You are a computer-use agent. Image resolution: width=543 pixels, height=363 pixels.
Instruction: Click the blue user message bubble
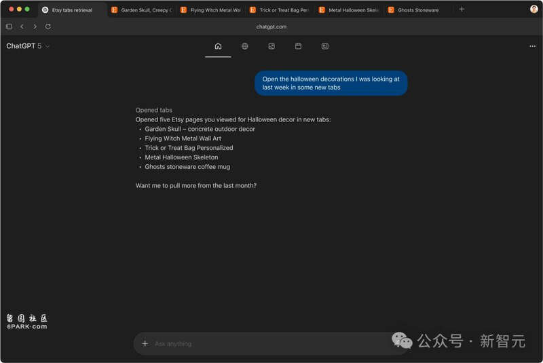[331, 83]
